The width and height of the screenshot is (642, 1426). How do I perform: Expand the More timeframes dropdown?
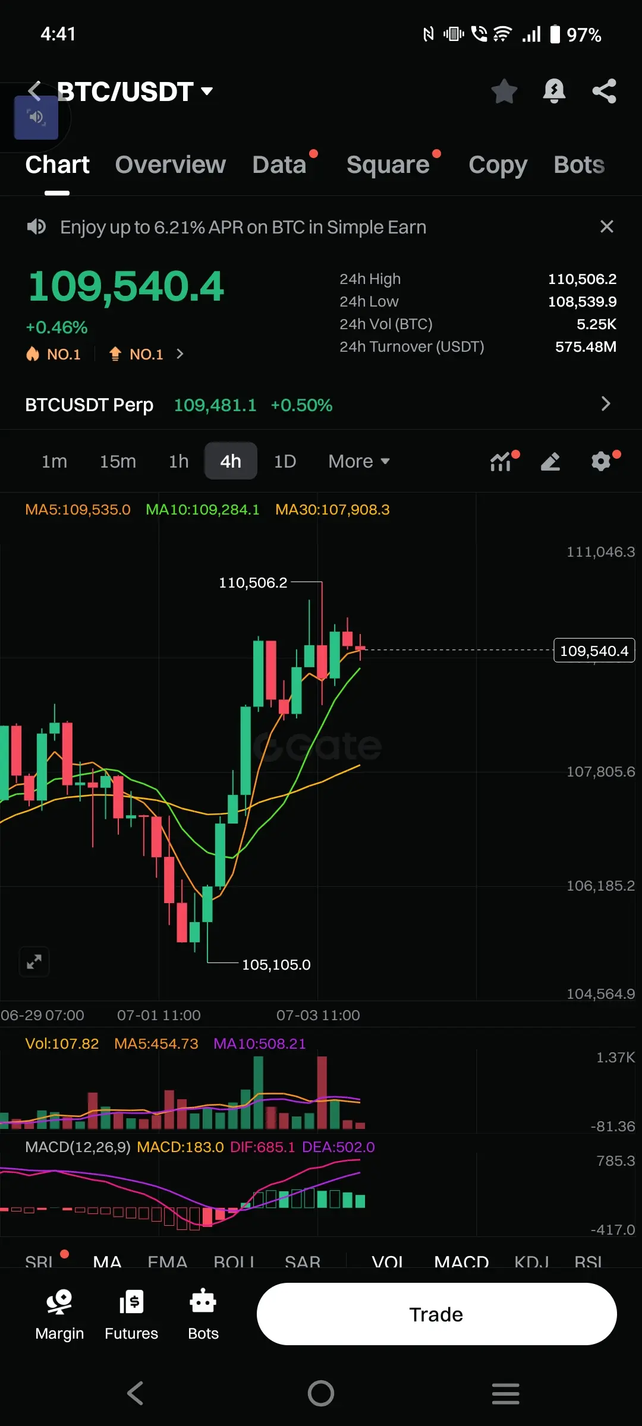tap(358, 461)
